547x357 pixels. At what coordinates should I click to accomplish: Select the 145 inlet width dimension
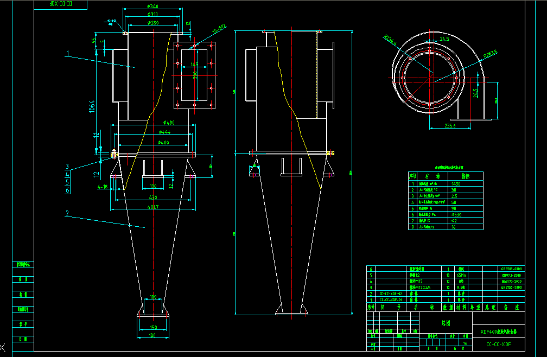pyautogui.click(x=194, y=65)
